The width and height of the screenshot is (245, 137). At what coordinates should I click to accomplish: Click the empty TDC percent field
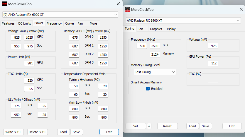click(x=213, y=80)
